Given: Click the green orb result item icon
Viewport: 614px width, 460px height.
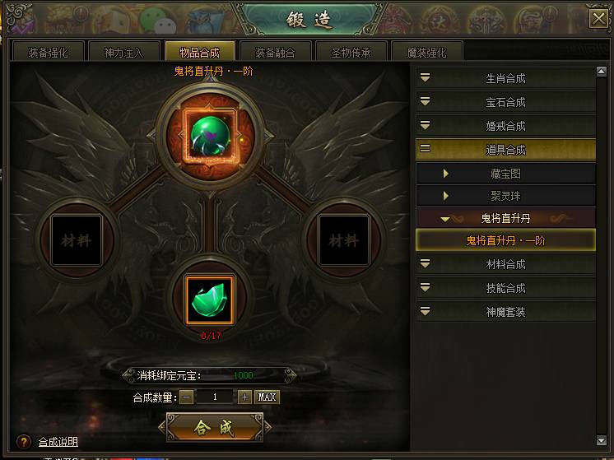Looking at the screenshot, I should (210, 136).
